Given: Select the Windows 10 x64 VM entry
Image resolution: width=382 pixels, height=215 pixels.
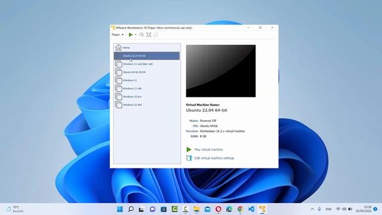Looking at the screenshot, I should [x=147, y=105].
